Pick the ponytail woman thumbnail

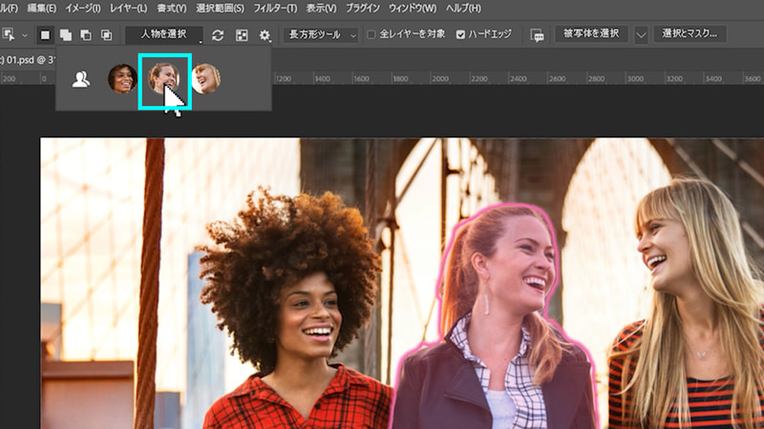163,78
